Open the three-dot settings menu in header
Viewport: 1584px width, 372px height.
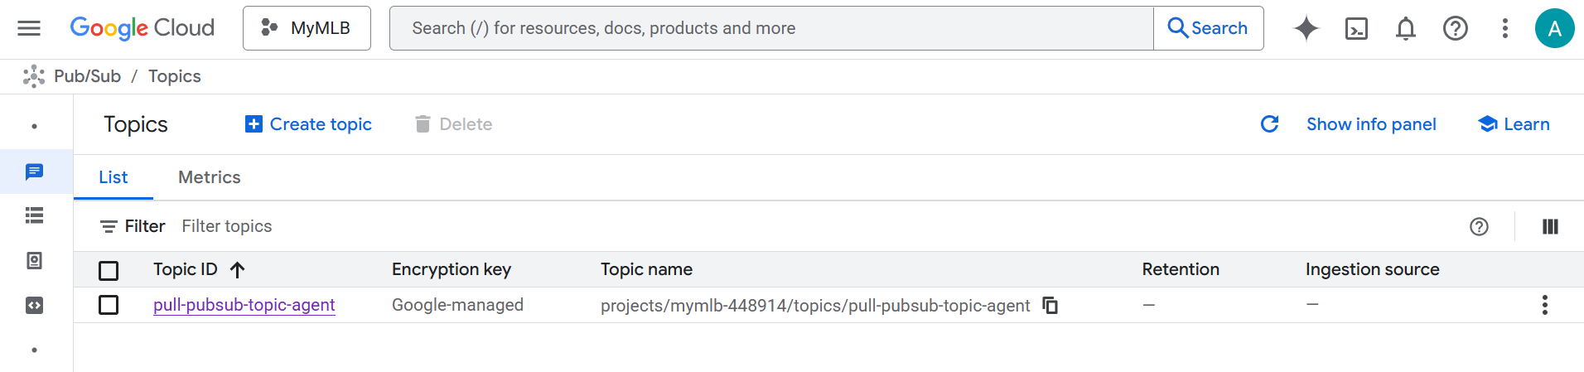[1505, 29]
